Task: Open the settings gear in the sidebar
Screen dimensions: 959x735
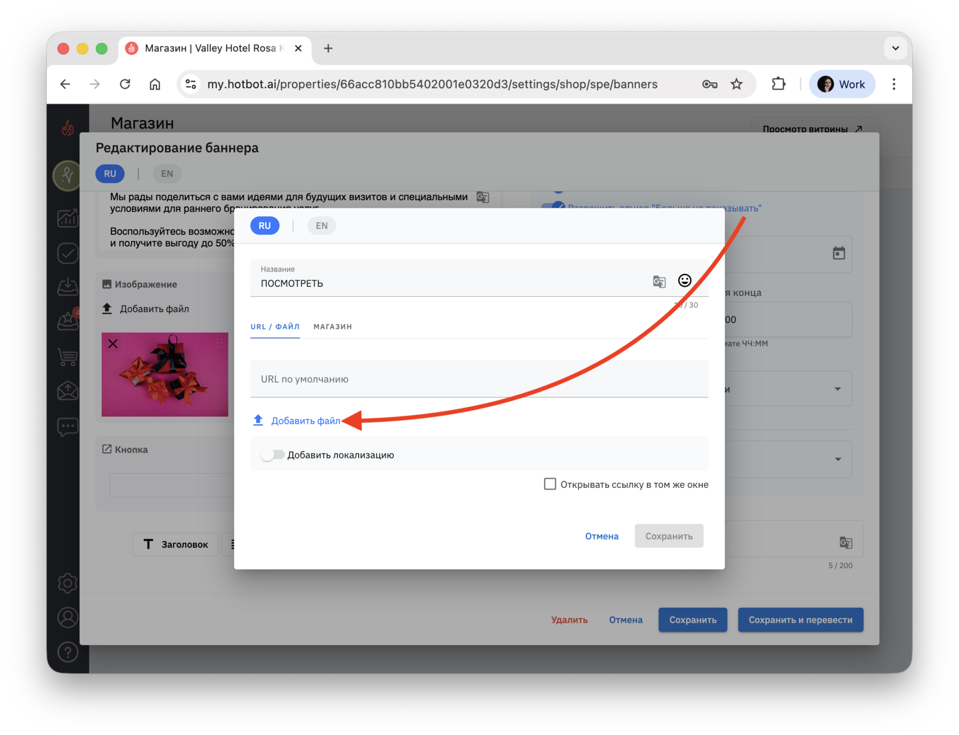Action: pos(67,583)
